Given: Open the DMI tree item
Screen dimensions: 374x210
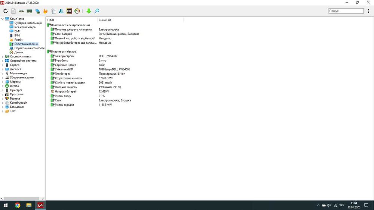Looking at the screenshot, I should [17, 31].
